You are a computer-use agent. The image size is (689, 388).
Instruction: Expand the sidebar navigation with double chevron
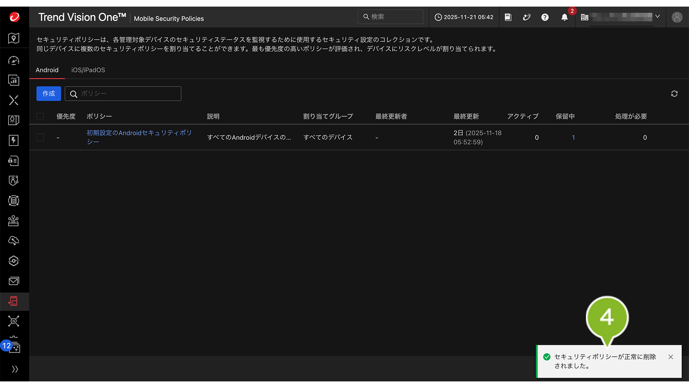15,369
